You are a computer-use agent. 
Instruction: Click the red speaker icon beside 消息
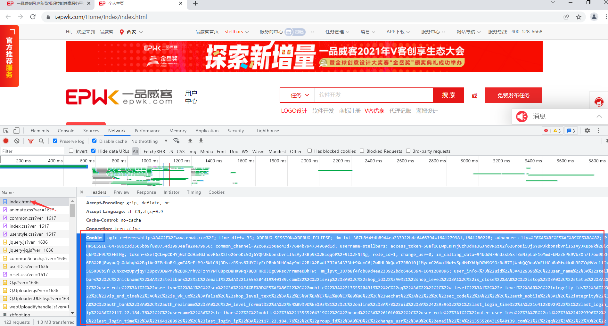(x=522, y=117)
